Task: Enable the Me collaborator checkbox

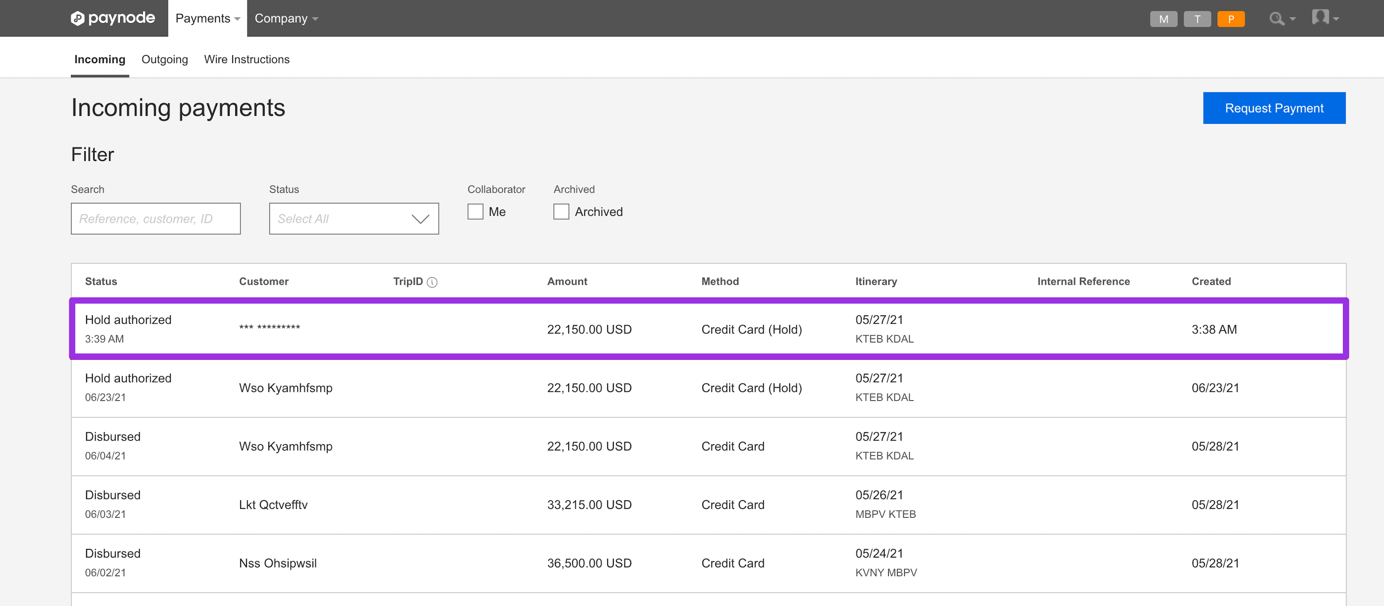Action: 475,212
